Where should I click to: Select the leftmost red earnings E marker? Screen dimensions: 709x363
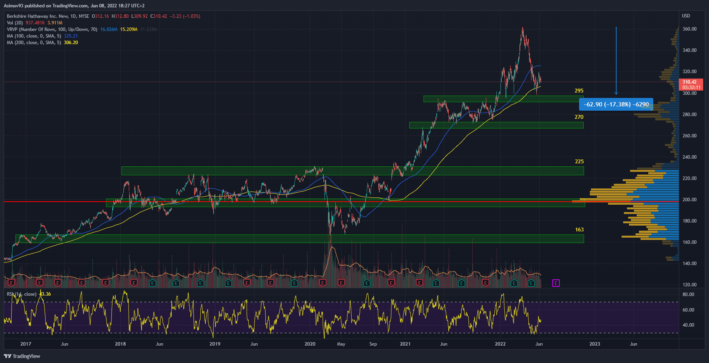pos(11,283)
